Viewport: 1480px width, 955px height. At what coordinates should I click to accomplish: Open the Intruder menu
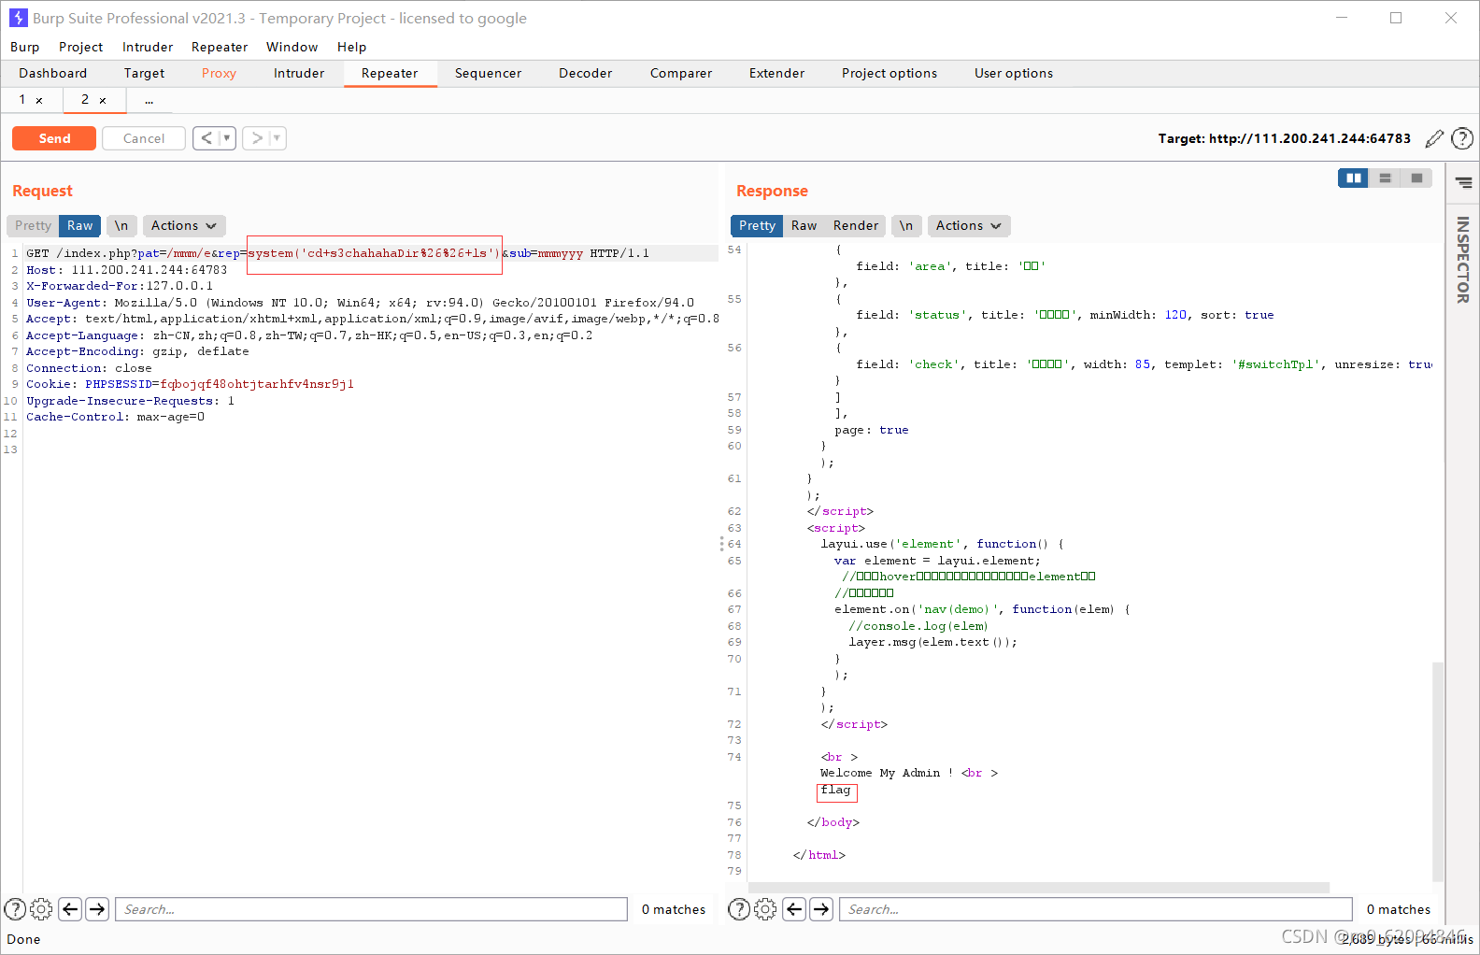148,47
